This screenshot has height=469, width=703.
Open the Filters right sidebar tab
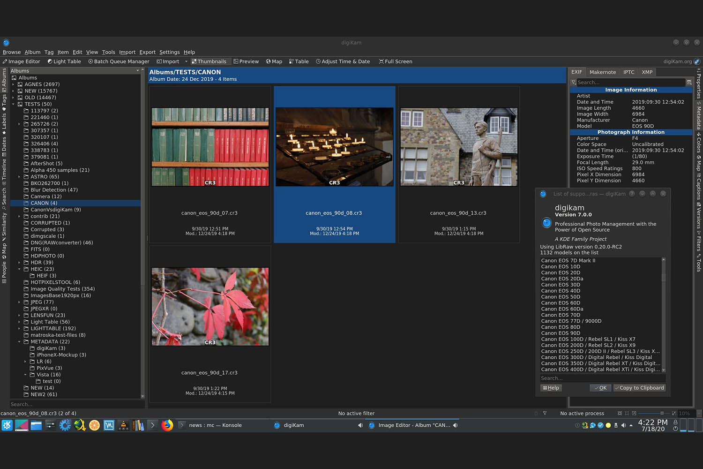[x=699, y=241]
